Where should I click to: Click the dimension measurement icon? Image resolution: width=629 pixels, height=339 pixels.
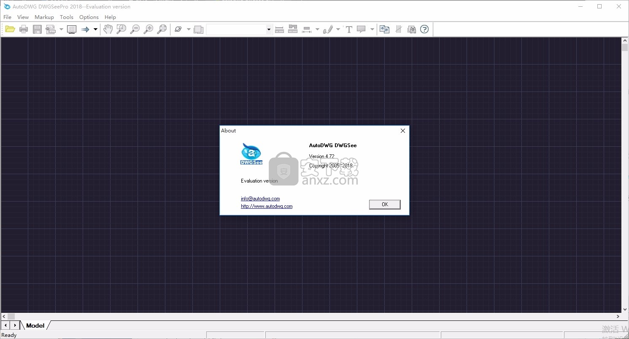307,29
